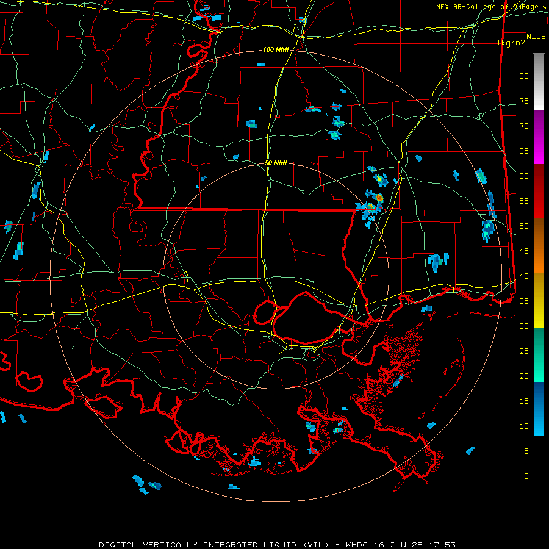Click the scale value 5
Viewport: 549px width, 549px height.
point(526,451)
